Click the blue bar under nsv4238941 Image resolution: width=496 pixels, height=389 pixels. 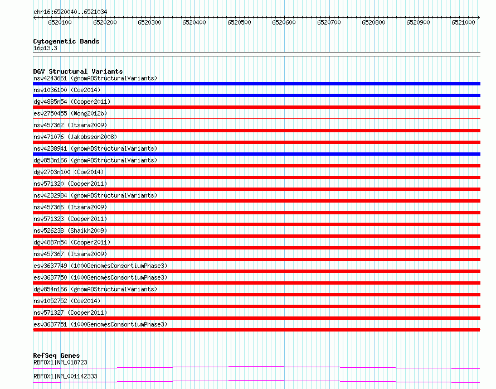click(256, 154)
